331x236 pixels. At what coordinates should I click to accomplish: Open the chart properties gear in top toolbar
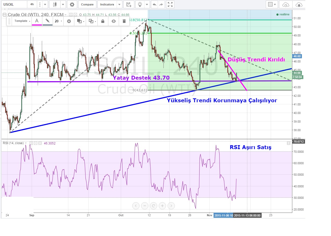[72, 4]
